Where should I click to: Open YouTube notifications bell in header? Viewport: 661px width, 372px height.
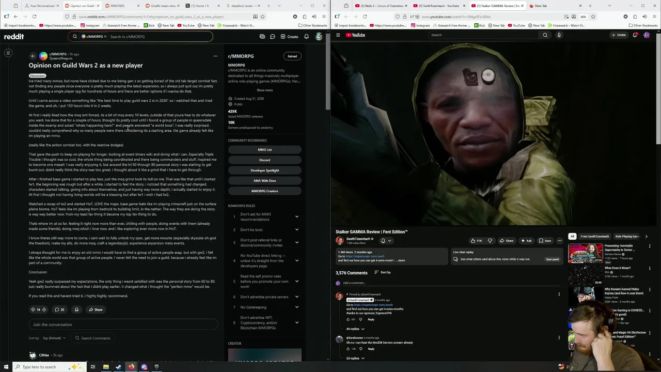click(x=635, y=35)
